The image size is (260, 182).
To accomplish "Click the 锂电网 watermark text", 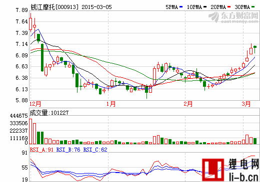I will coord(243,164).
